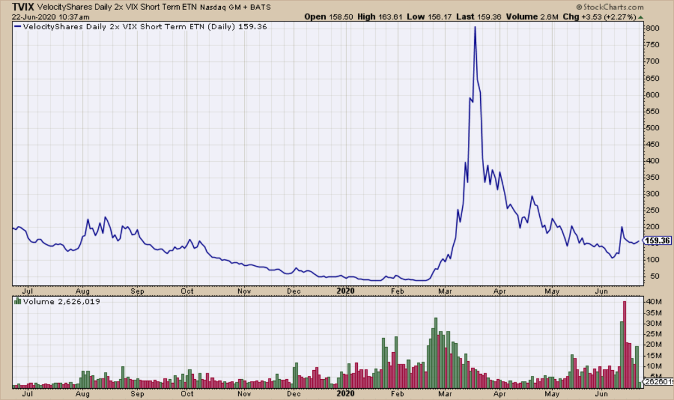674x400 pixels.
Task: Click the 500 price axis label
Action: click(x=652, y=128)
